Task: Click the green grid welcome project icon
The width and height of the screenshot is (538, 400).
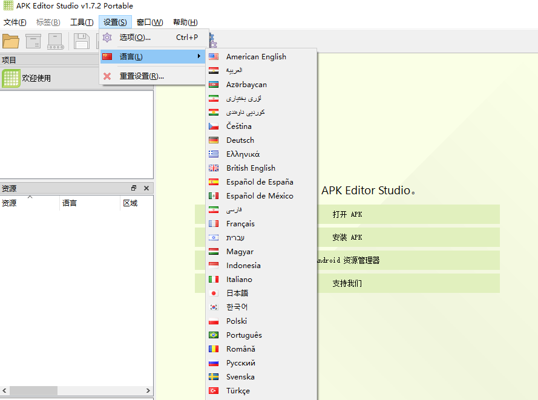Action: (x=11, y=78)
